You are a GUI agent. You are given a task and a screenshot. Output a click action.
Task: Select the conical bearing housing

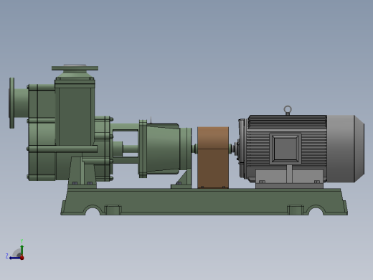point(163,148)
